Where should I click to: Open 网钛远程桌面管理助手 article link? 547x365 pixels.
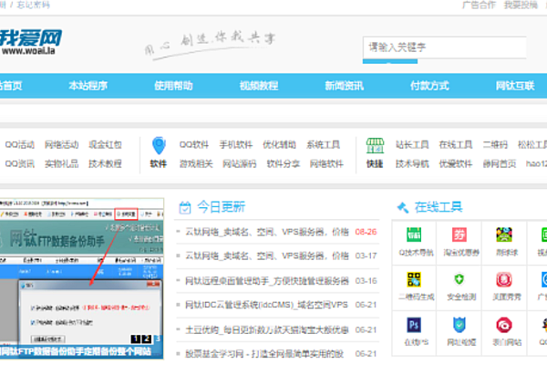tap(267, 280)
